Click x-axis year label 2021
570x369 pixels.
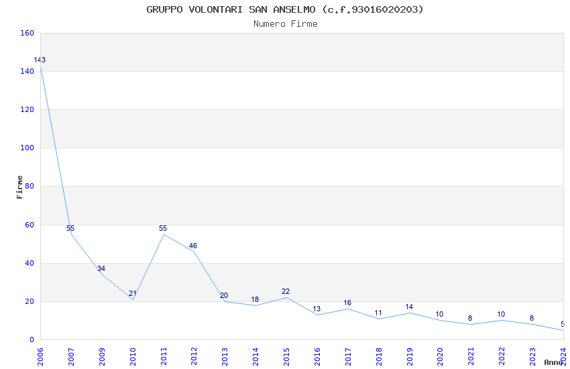point(471,357)
